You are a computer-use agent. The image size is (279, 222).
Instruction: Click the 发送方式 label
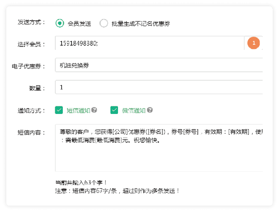[32, 22]
